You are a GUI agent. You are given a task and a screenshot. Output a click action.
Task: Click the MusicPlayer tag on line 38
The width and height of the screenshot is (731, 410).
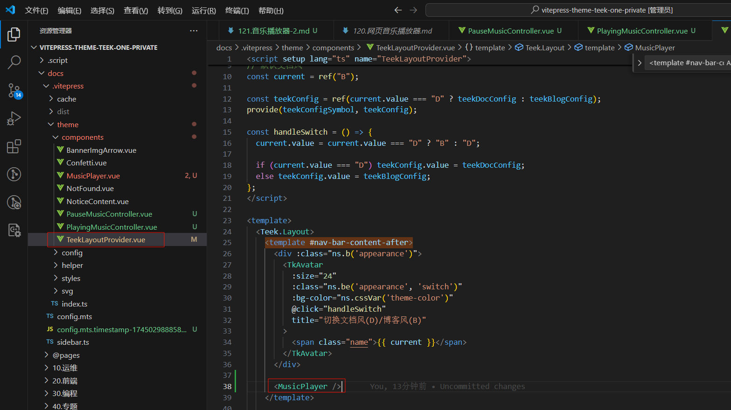click(303, 386)
